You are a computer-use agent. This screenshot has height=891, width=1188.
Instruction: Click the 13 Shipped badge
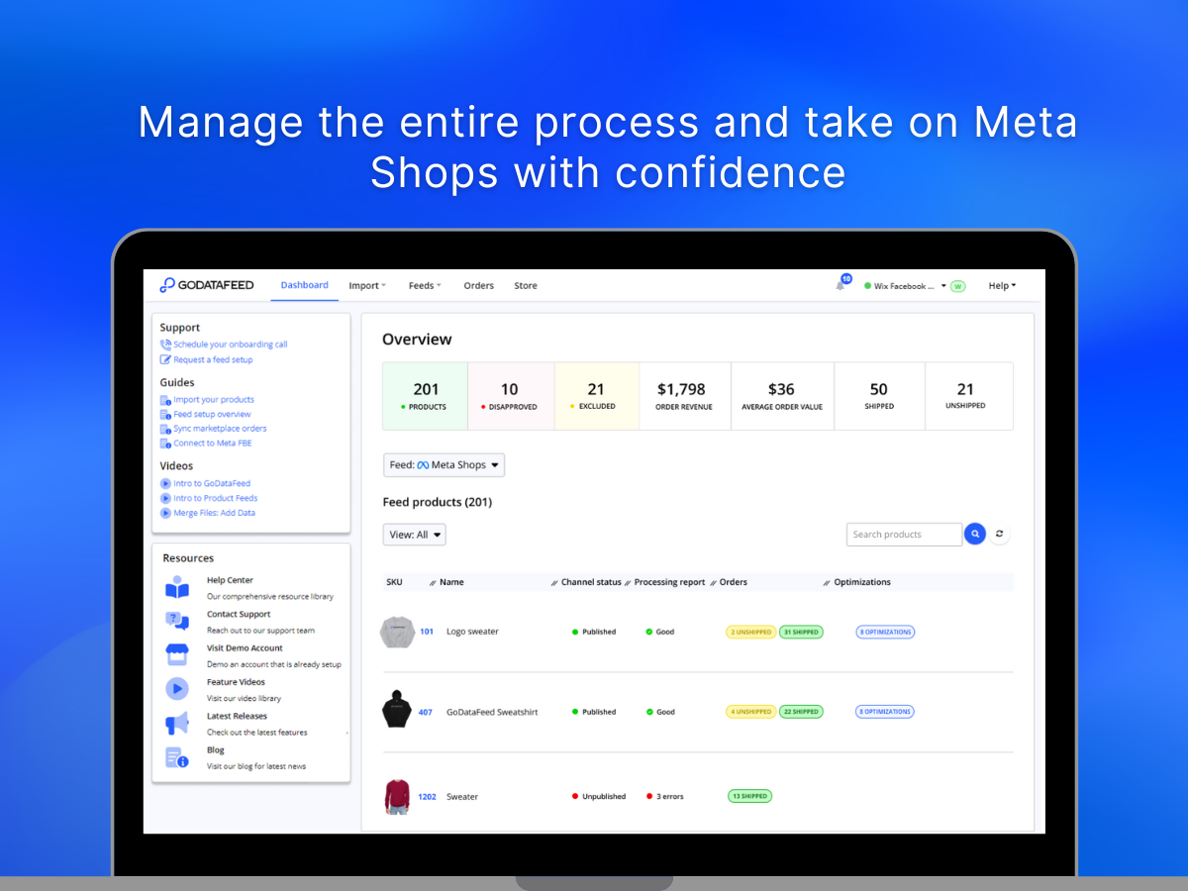tap(749, 796)
